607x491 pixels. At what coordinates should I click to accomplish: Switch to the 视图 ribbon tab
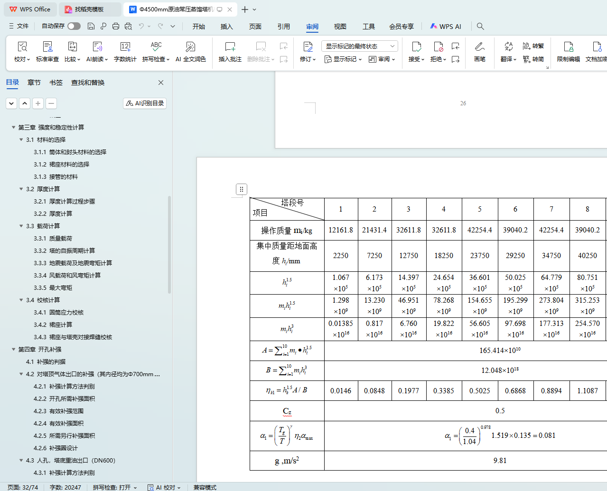click(340, 27)
